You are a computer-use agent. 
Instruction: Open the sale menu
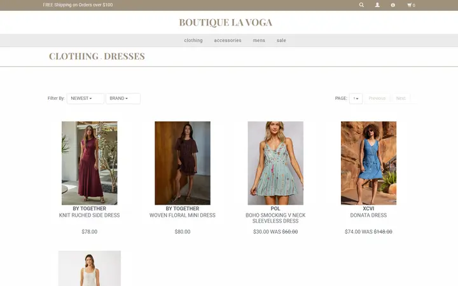pyautogui.click(x=281, y=40)
